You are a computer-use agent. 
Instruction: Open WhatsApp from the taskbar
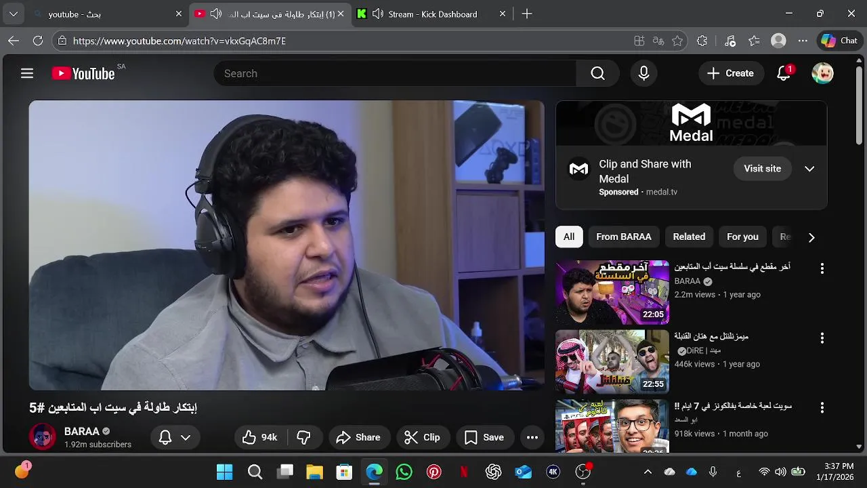point(404,472)
